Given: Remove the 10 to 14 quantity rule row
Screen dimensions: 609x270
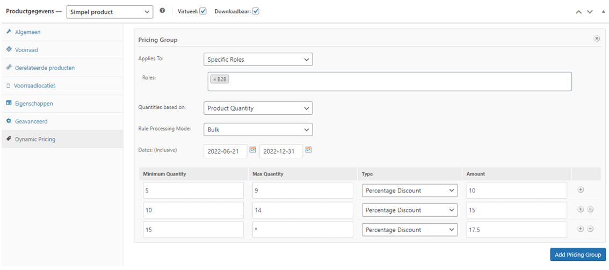Looking at the screenshot, I should (590, 209).
